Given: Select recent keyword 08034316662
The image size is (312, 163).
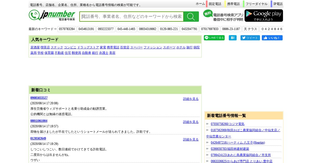Looking at the screenshot, I should [x=148, y=29].
